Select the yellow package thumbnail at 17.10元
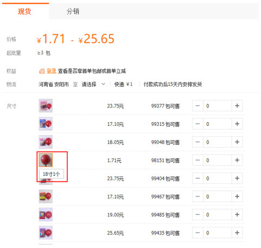 [46, 196]
